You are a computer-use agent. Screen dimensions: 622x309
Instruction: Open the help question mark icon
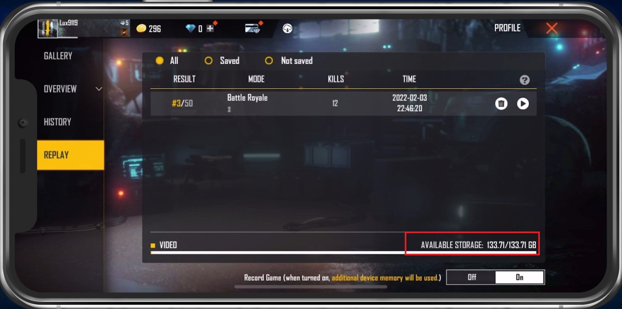tap(524, 80)
